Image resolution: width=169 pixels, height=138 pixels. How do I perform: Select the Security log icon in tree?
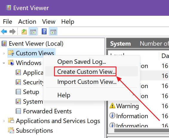(18, 82)
